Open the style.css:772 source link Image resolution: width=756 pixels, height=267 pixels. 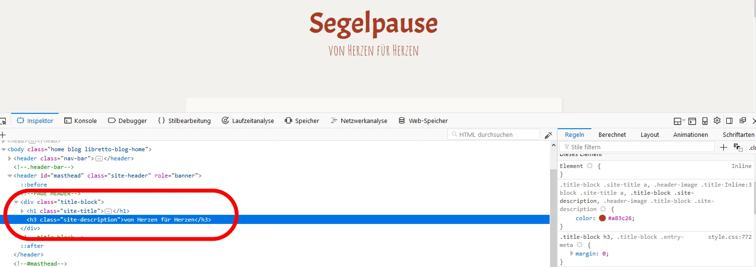coord(730,237)
